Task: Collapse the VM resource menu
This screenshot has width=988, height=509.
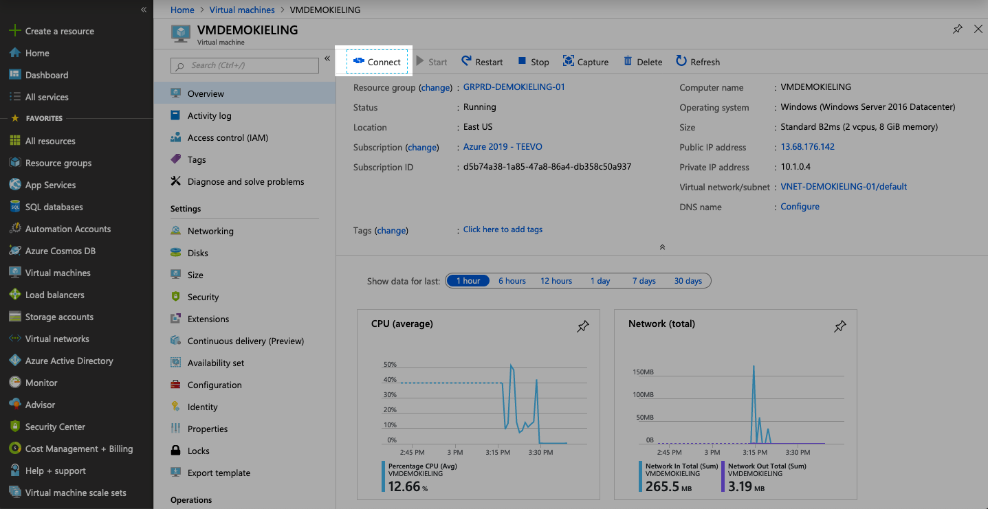Action: click(x=327, y=58)
